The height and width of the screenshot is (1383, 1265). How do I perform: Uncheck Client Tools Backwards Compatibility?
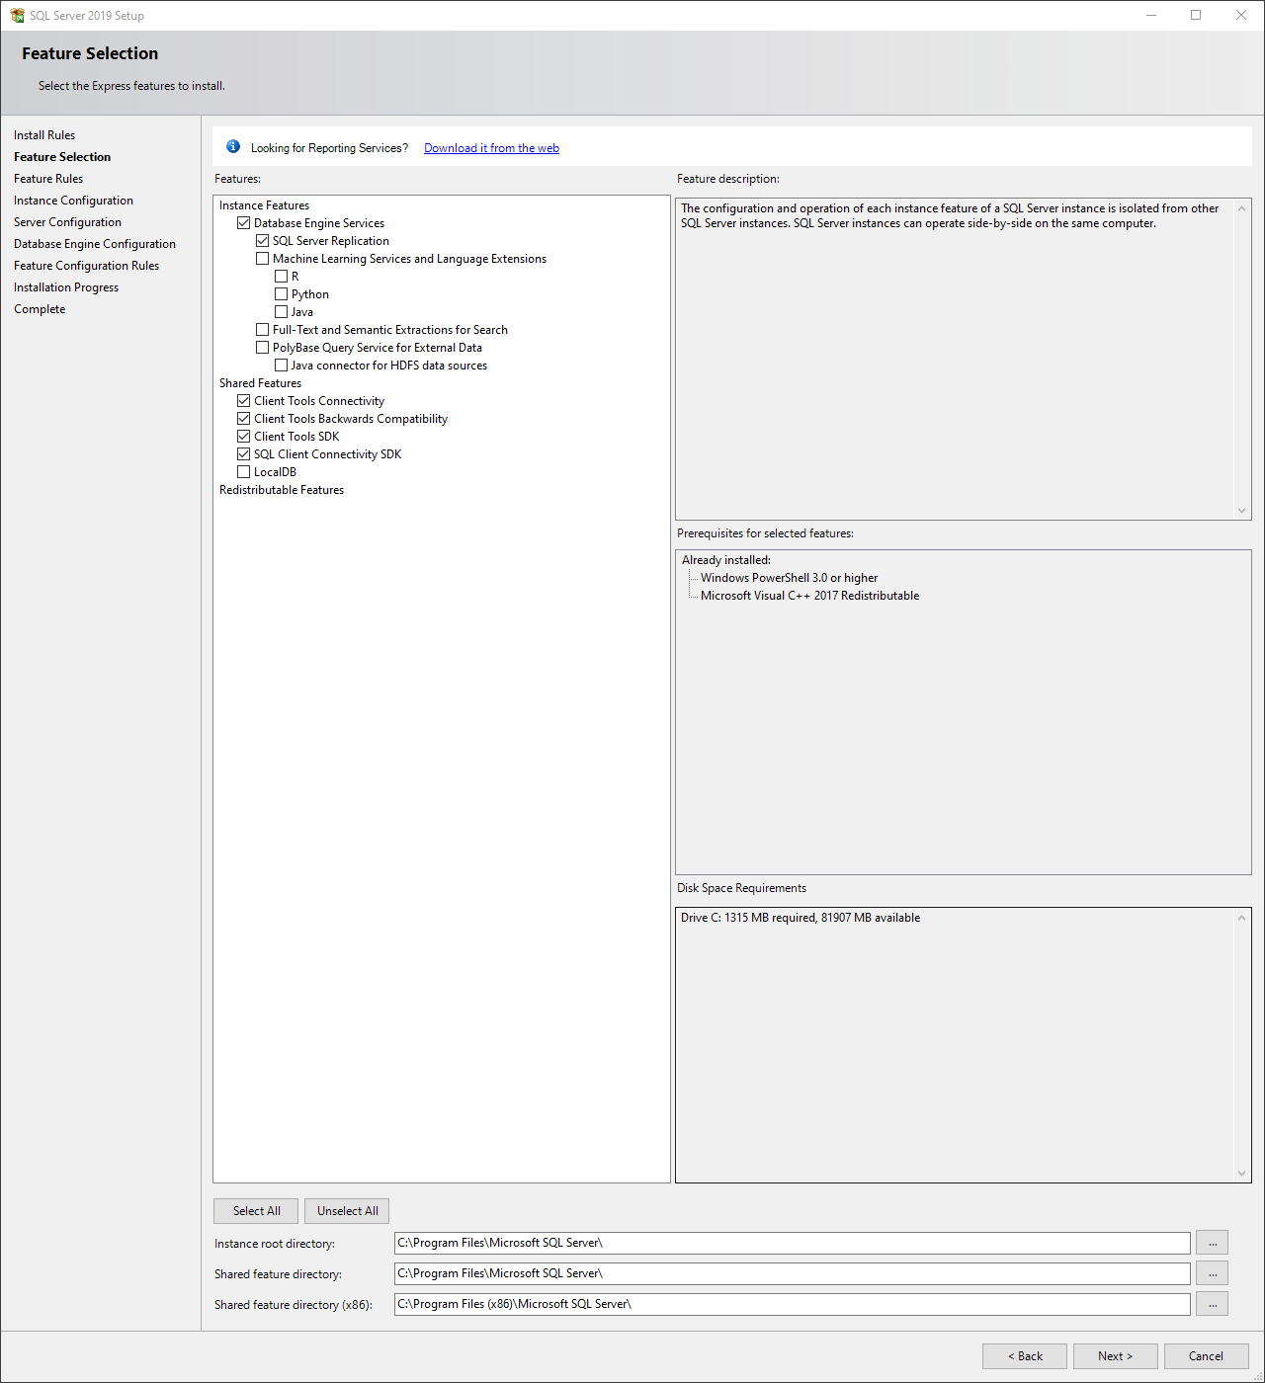tap(243, 419)
